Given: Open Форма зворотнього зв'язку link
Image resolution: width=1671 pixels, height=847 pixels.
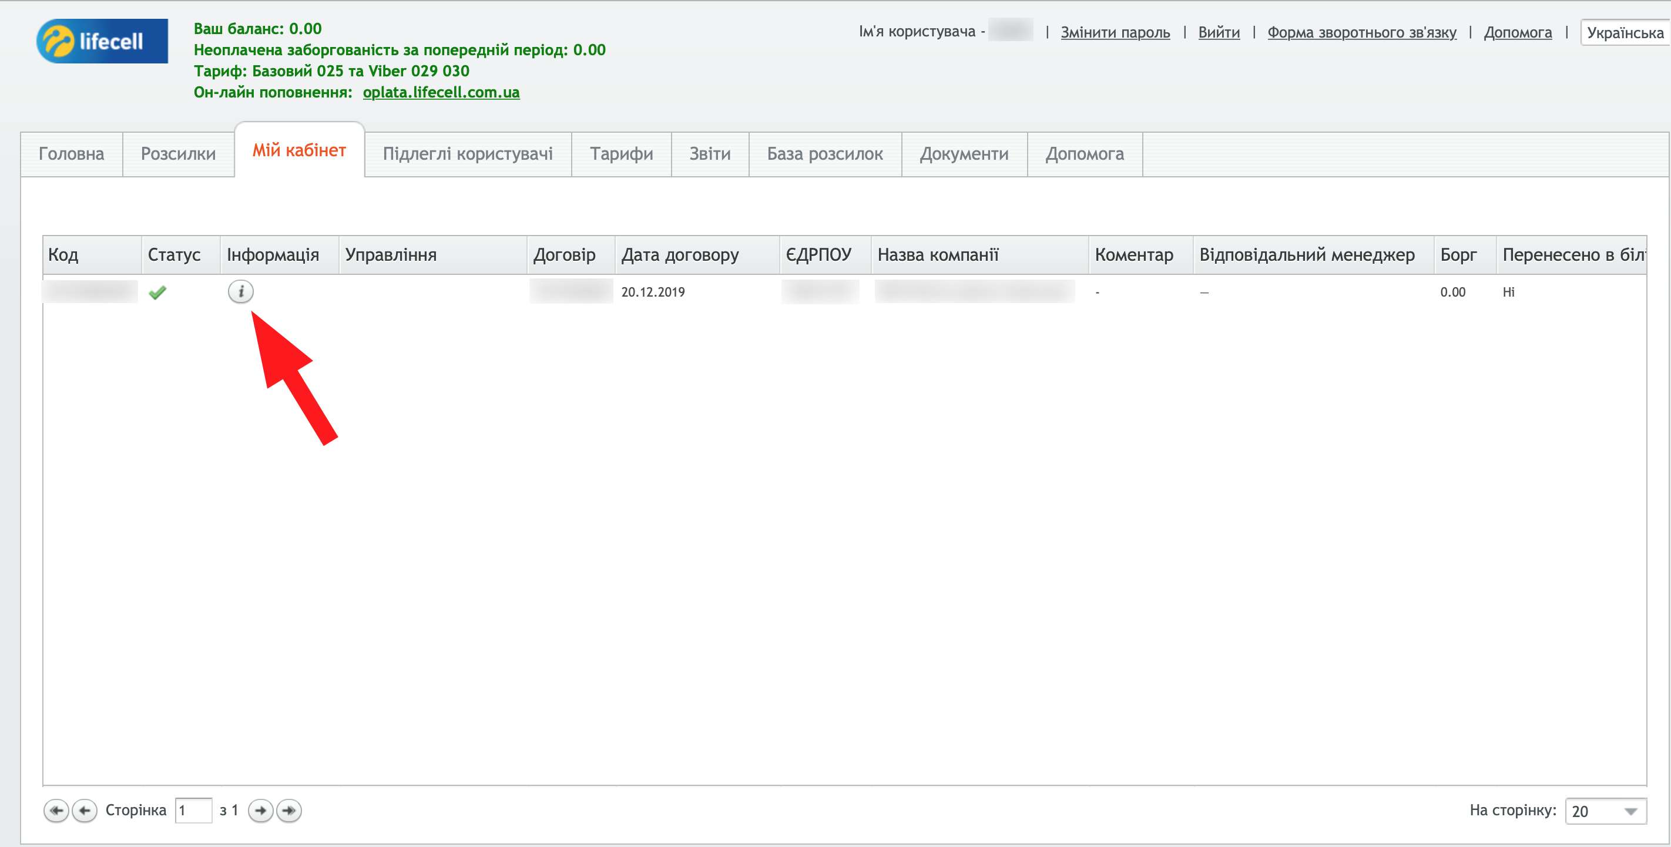Looking at the screenshot, I should pyautogui.click(x=1361, y=32).
